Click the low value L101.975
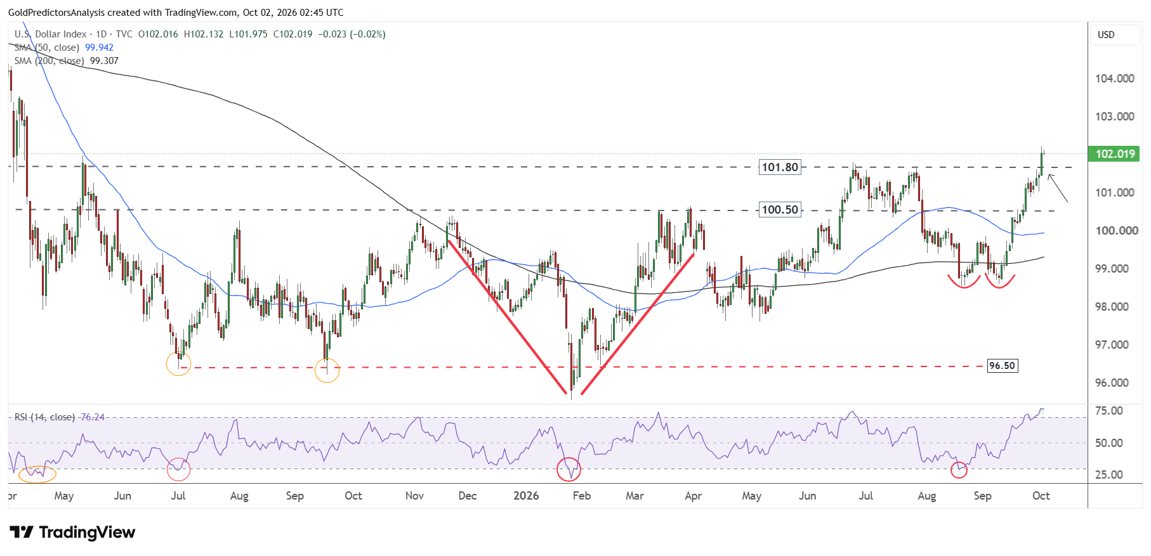1151x556 pixels. point(248,34)
